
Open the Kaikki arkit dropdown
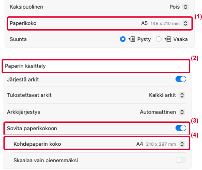[x=167, y=95]
